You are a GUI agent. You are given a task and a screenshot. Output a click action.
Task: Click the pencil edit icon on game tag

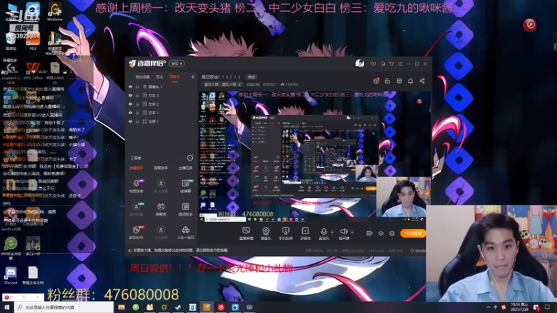coord(240,84)
